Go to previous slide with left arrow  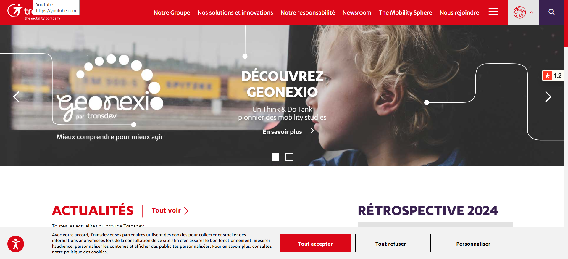tap(17, 97)
